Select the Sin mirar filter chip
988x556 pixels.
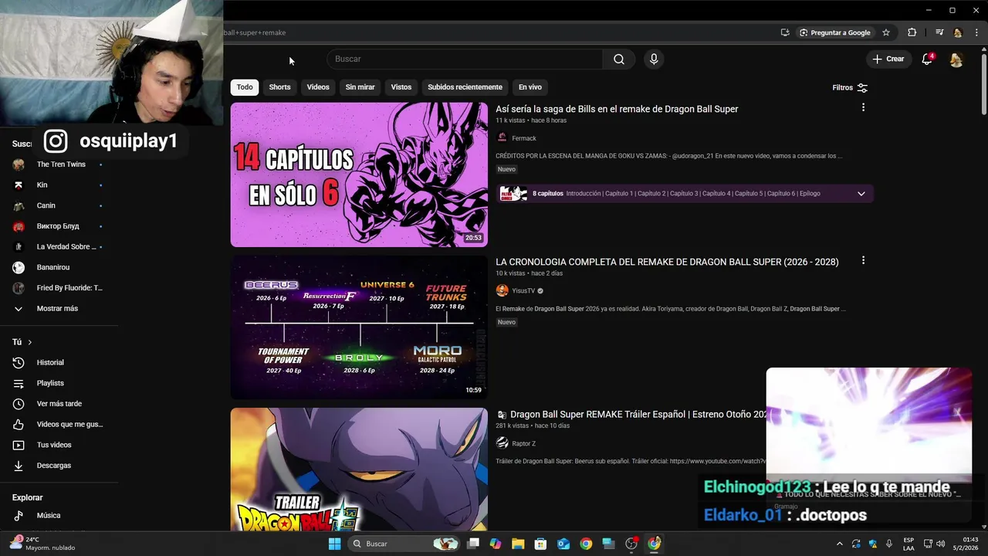(360, 87)
